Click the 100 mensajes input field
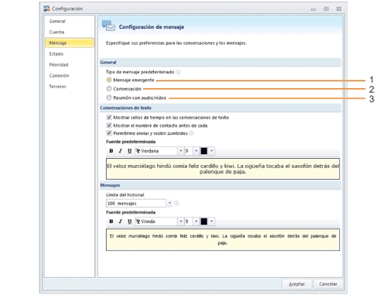The height and width of the screenshot is (295, 387). [x=136, y=203]
